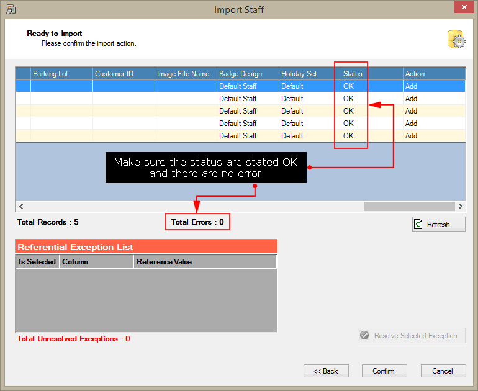This screenshot has width=478, height=391.
Task: Click the Import Staff window icon in title bar
Action: [x=11, y=9]
